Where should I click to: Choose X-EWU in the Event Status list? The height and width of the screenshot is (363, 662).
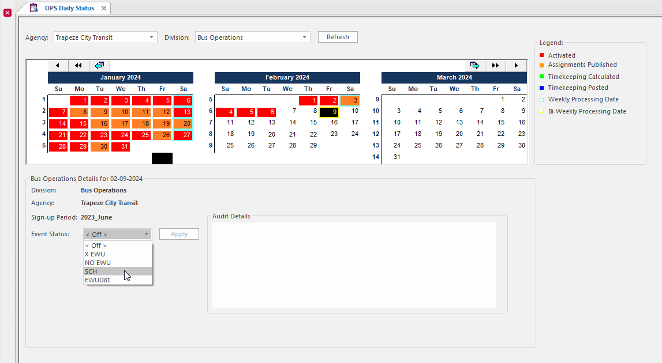tap(95, 254)
